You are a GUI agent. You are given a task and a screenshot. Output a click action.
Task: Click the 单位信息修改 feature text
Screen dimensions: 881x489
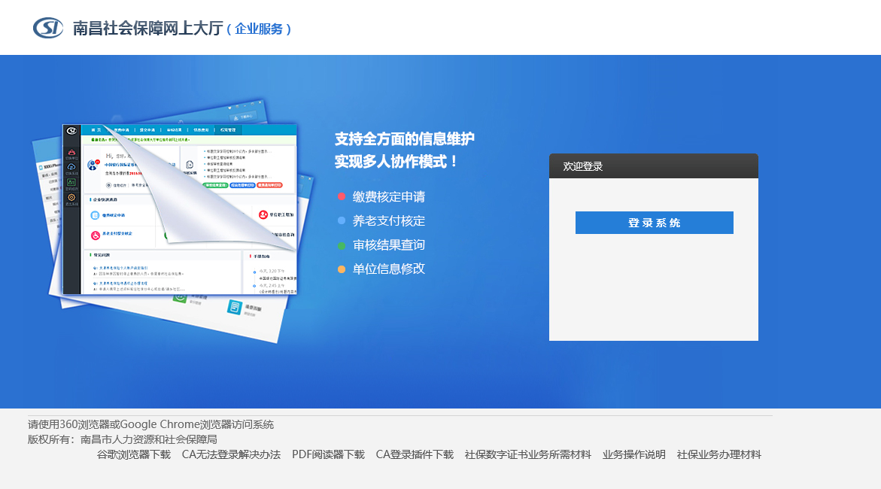click(x=389, y=269)
